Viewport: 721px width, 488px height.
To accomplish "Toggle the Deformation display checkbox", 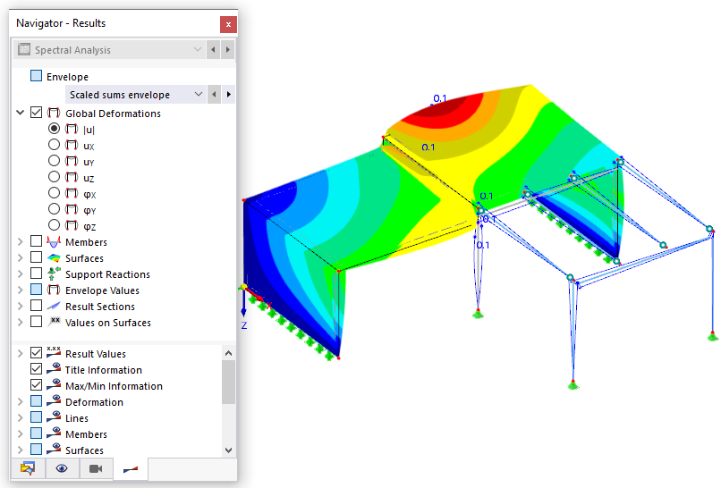I will coord(36,401).
